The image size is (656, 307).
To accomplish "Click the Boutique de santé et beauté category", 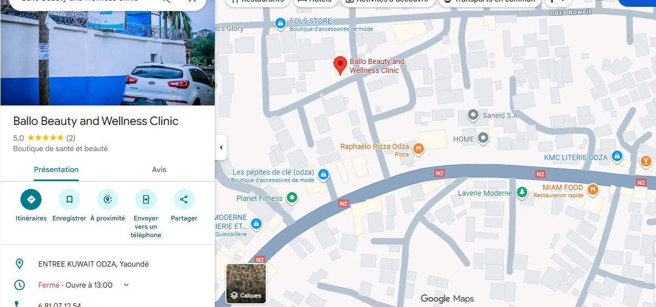I will pyautogui.click(x=60, y=149).
